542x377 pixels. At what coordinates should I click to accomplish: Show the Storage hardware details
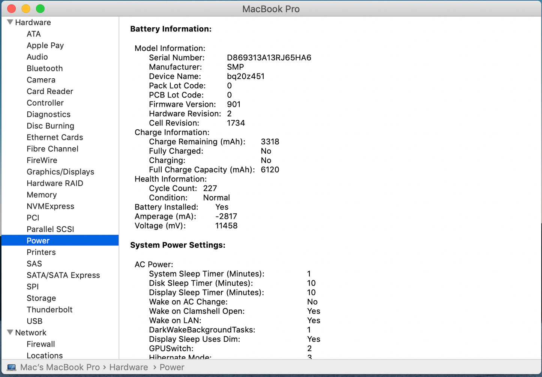click(41, 298)
